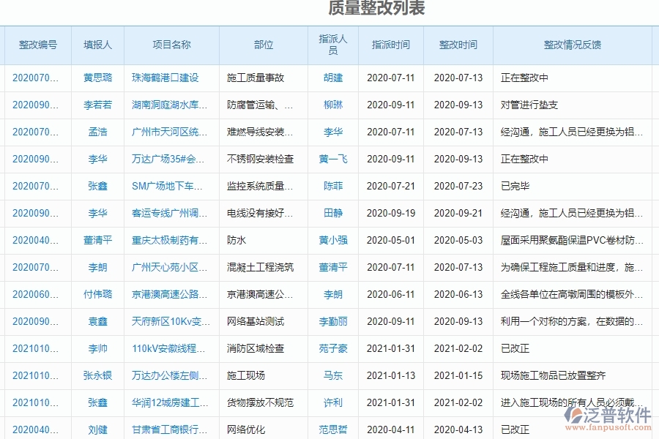Viewport: 659px width, 439px height.
Task: Select assignee 黄一飞
Action: [x=332, y=159]
